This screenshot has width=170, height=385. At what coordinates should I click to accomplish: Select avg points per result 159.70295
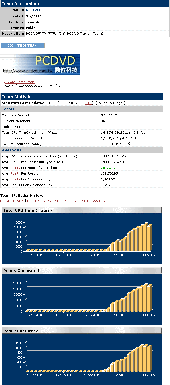click(x=109, y=173)
